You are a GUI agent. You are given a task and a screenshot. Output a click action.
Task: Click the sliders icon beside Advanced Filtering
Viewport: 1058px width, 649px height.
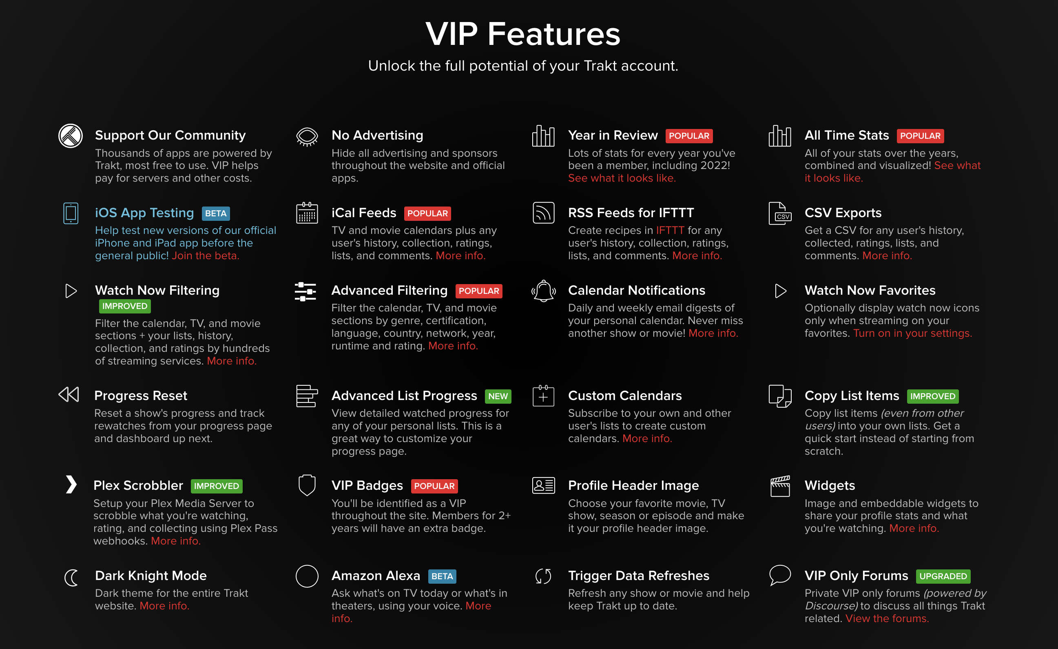pos(306,292)
